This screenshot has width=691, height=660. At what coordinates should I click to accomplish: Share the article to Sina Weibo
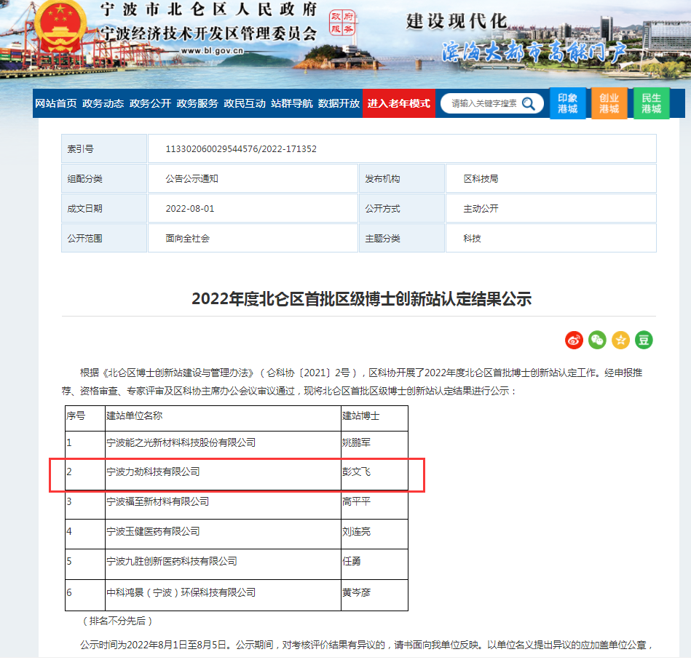click(574, 340)
